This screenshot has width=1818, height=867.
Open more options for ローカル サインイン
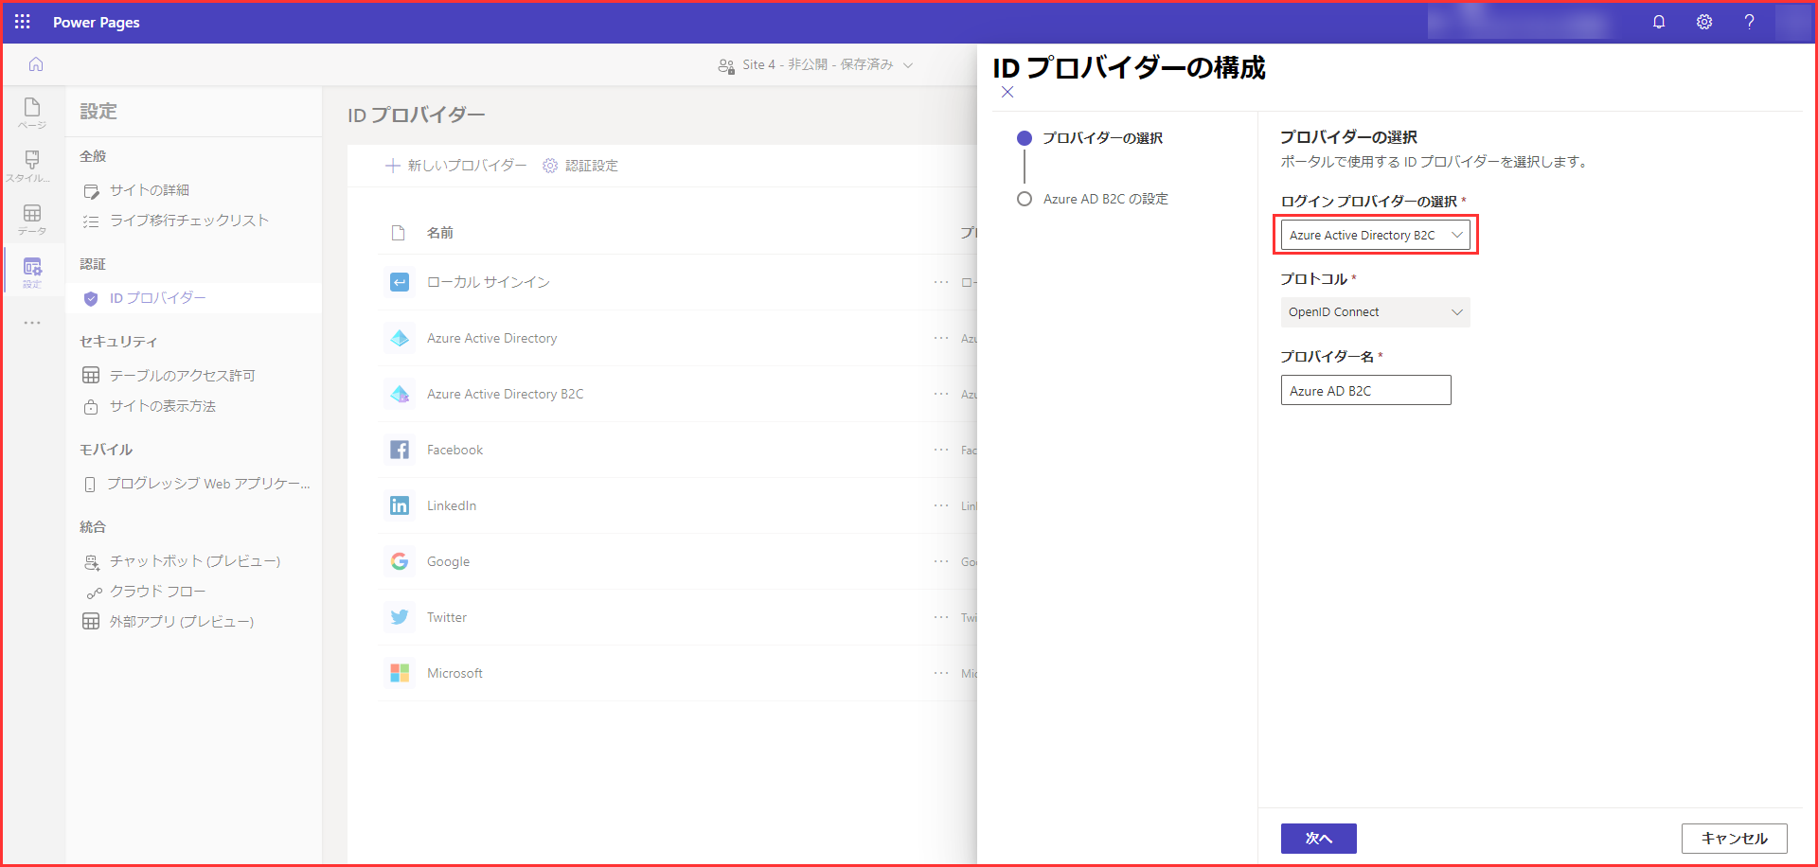click(x=941, y=282)
